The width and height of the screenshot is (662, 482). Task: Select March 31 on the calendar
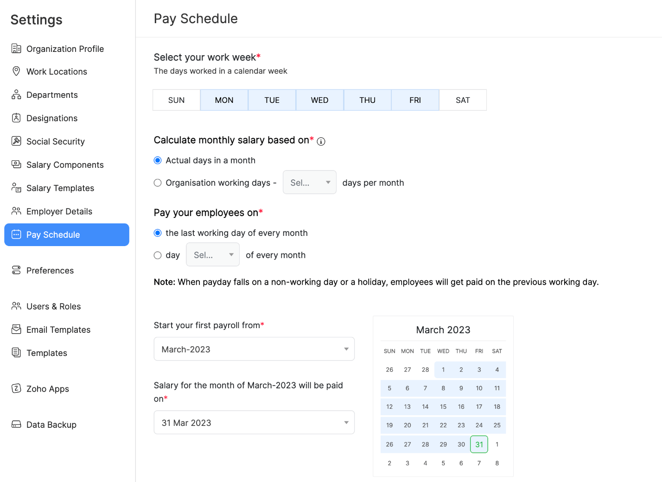pos(479,444)
